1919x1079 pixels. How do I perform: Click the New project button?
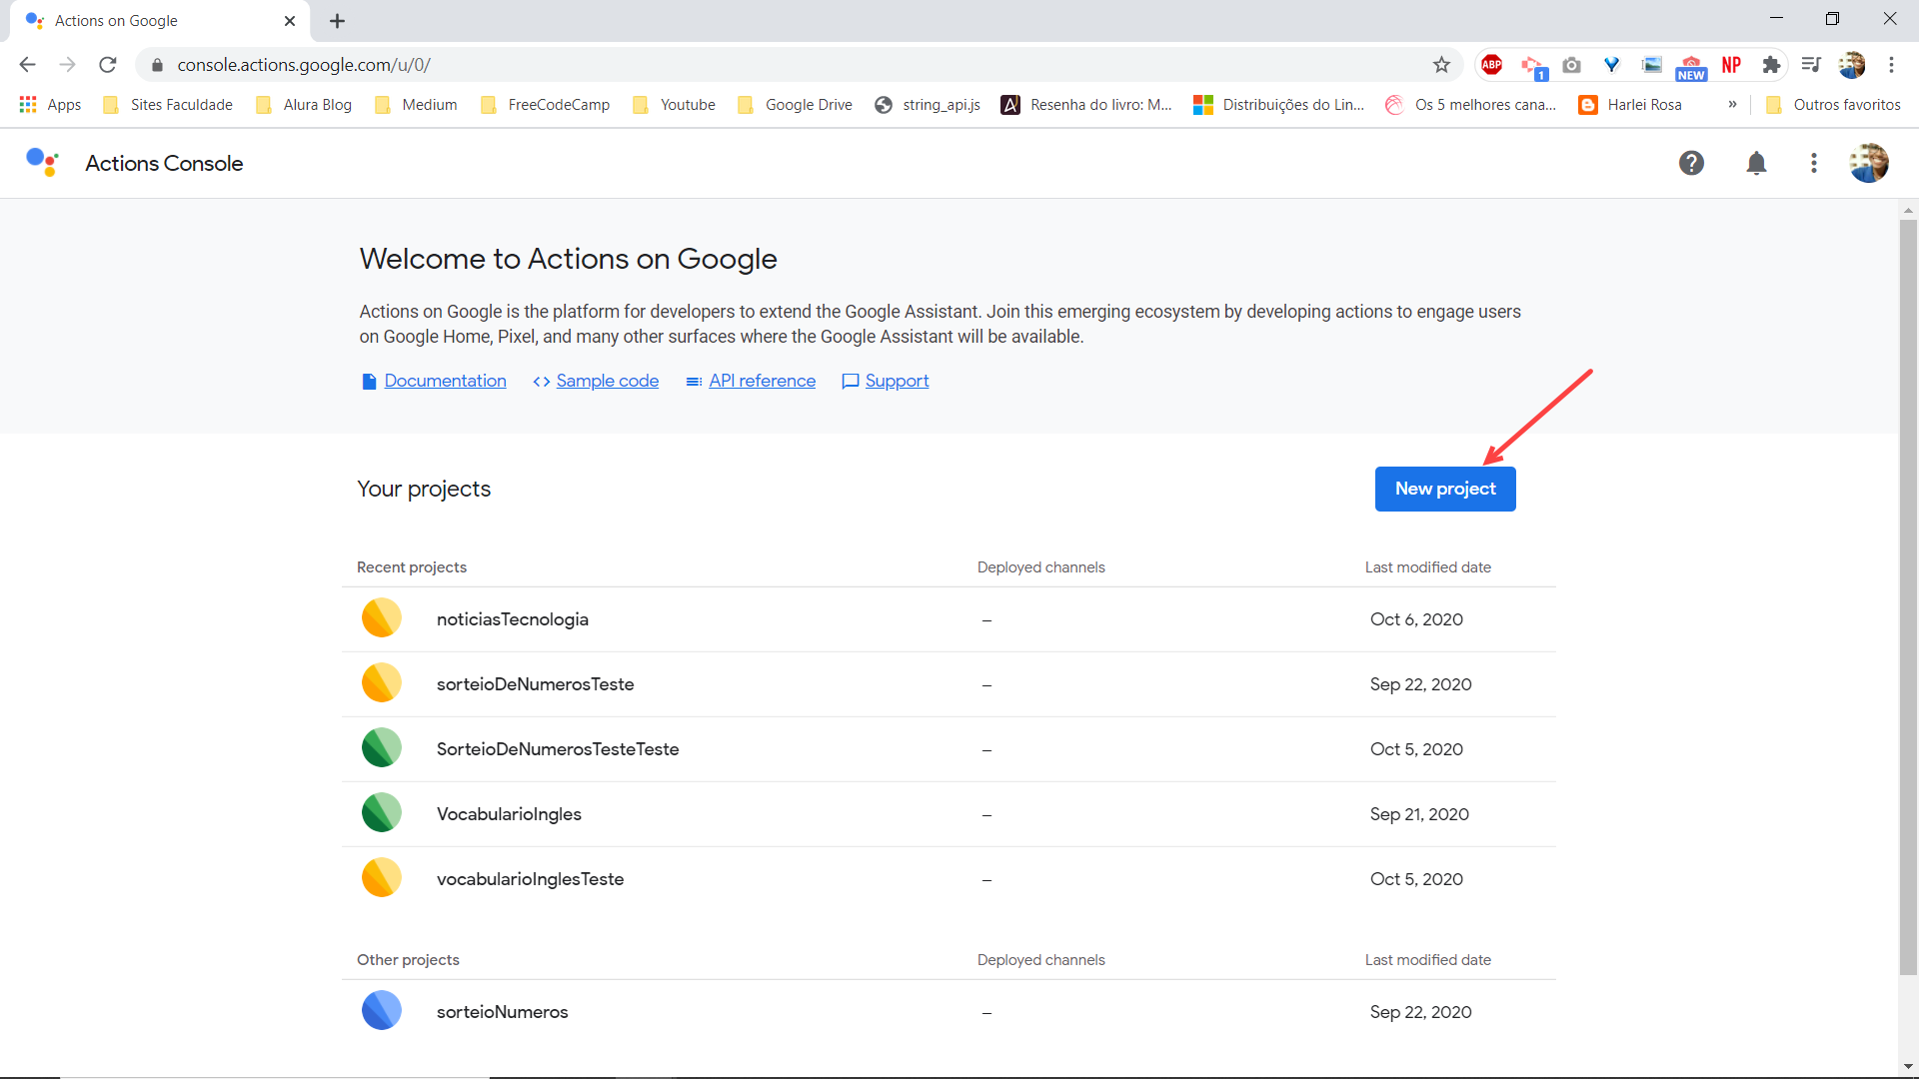(x=1445, y=489)
